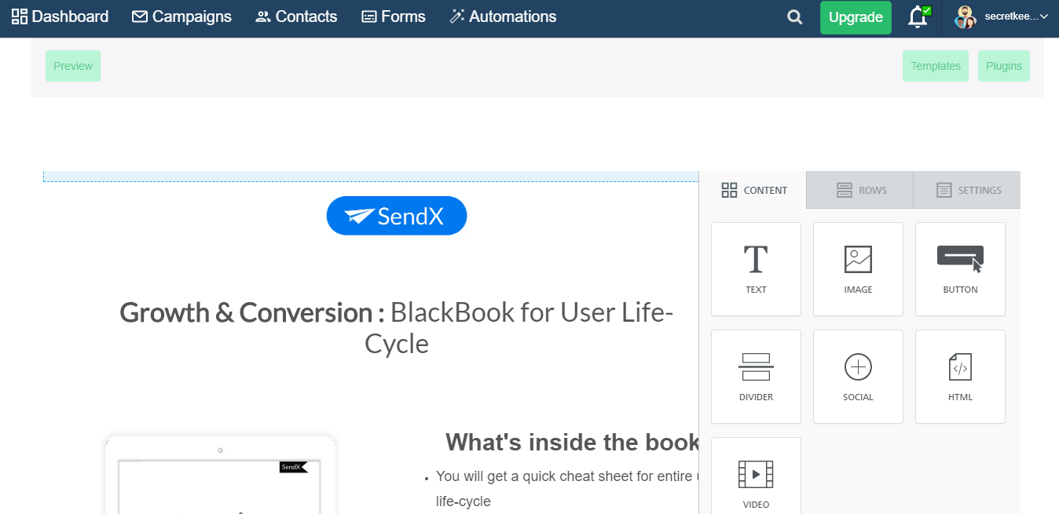Select the Button content block
Viewport: 1059px width, 514px height.
[960, 269]
